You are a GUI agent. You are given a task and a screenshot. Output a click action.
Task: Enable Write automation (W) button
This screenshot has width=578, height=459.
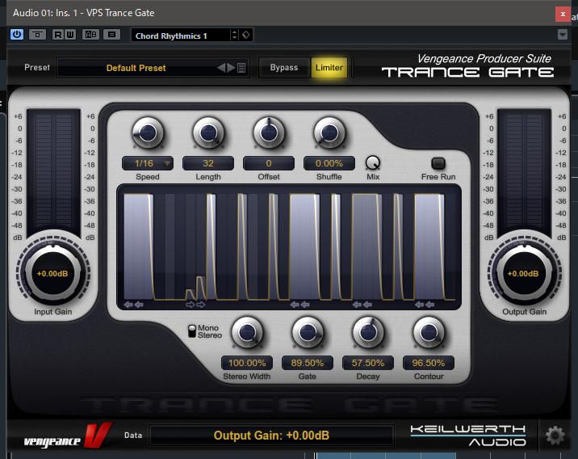(x=70, y=35)
